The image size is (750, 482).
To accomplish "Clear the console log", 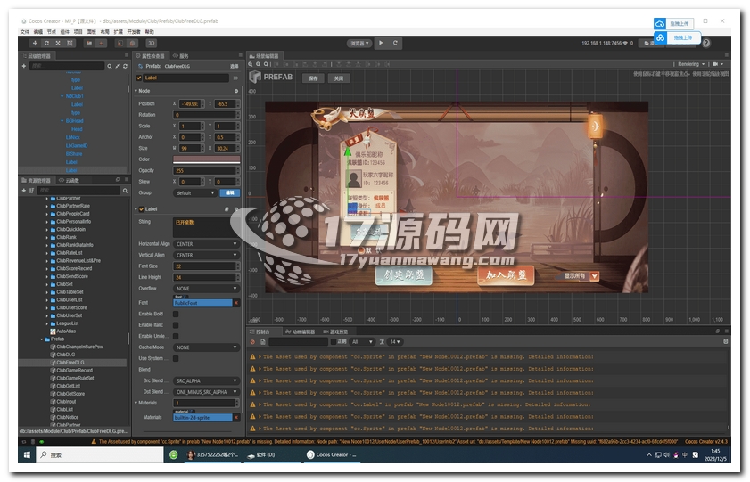I will (x=252, y=342).
